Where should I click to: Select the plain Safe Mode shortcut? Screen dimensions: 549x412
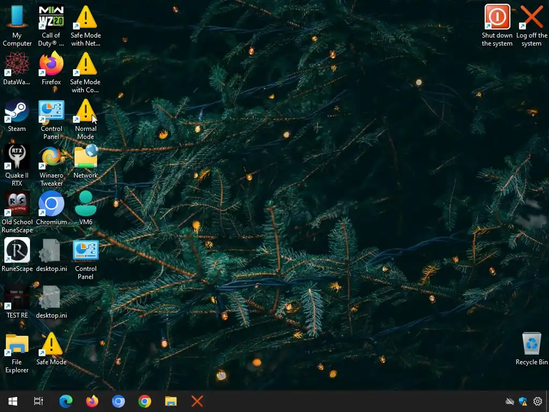[51, 349]
